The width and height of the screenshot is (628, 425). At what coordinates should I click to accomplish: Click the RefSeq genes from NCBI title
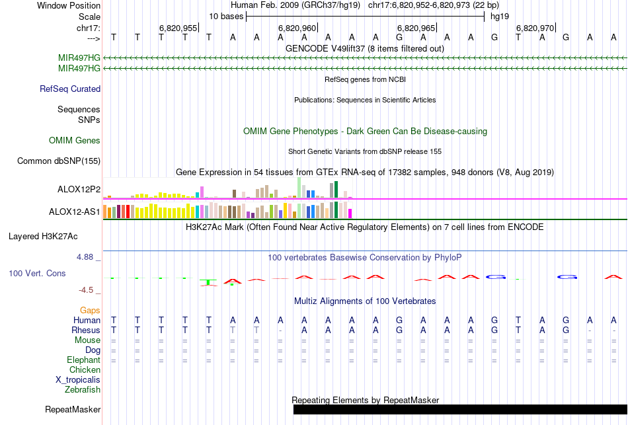point(366,79)
